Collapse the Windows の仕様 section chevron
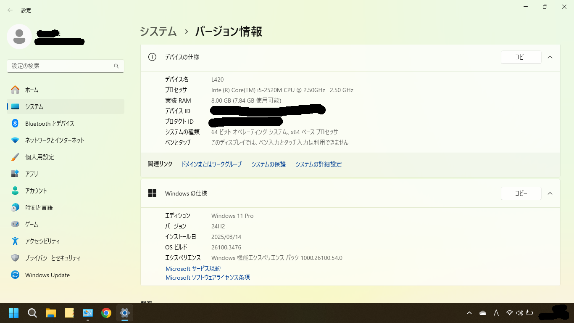The height and width of the screenshot is (323, 574). click(550, 193)
